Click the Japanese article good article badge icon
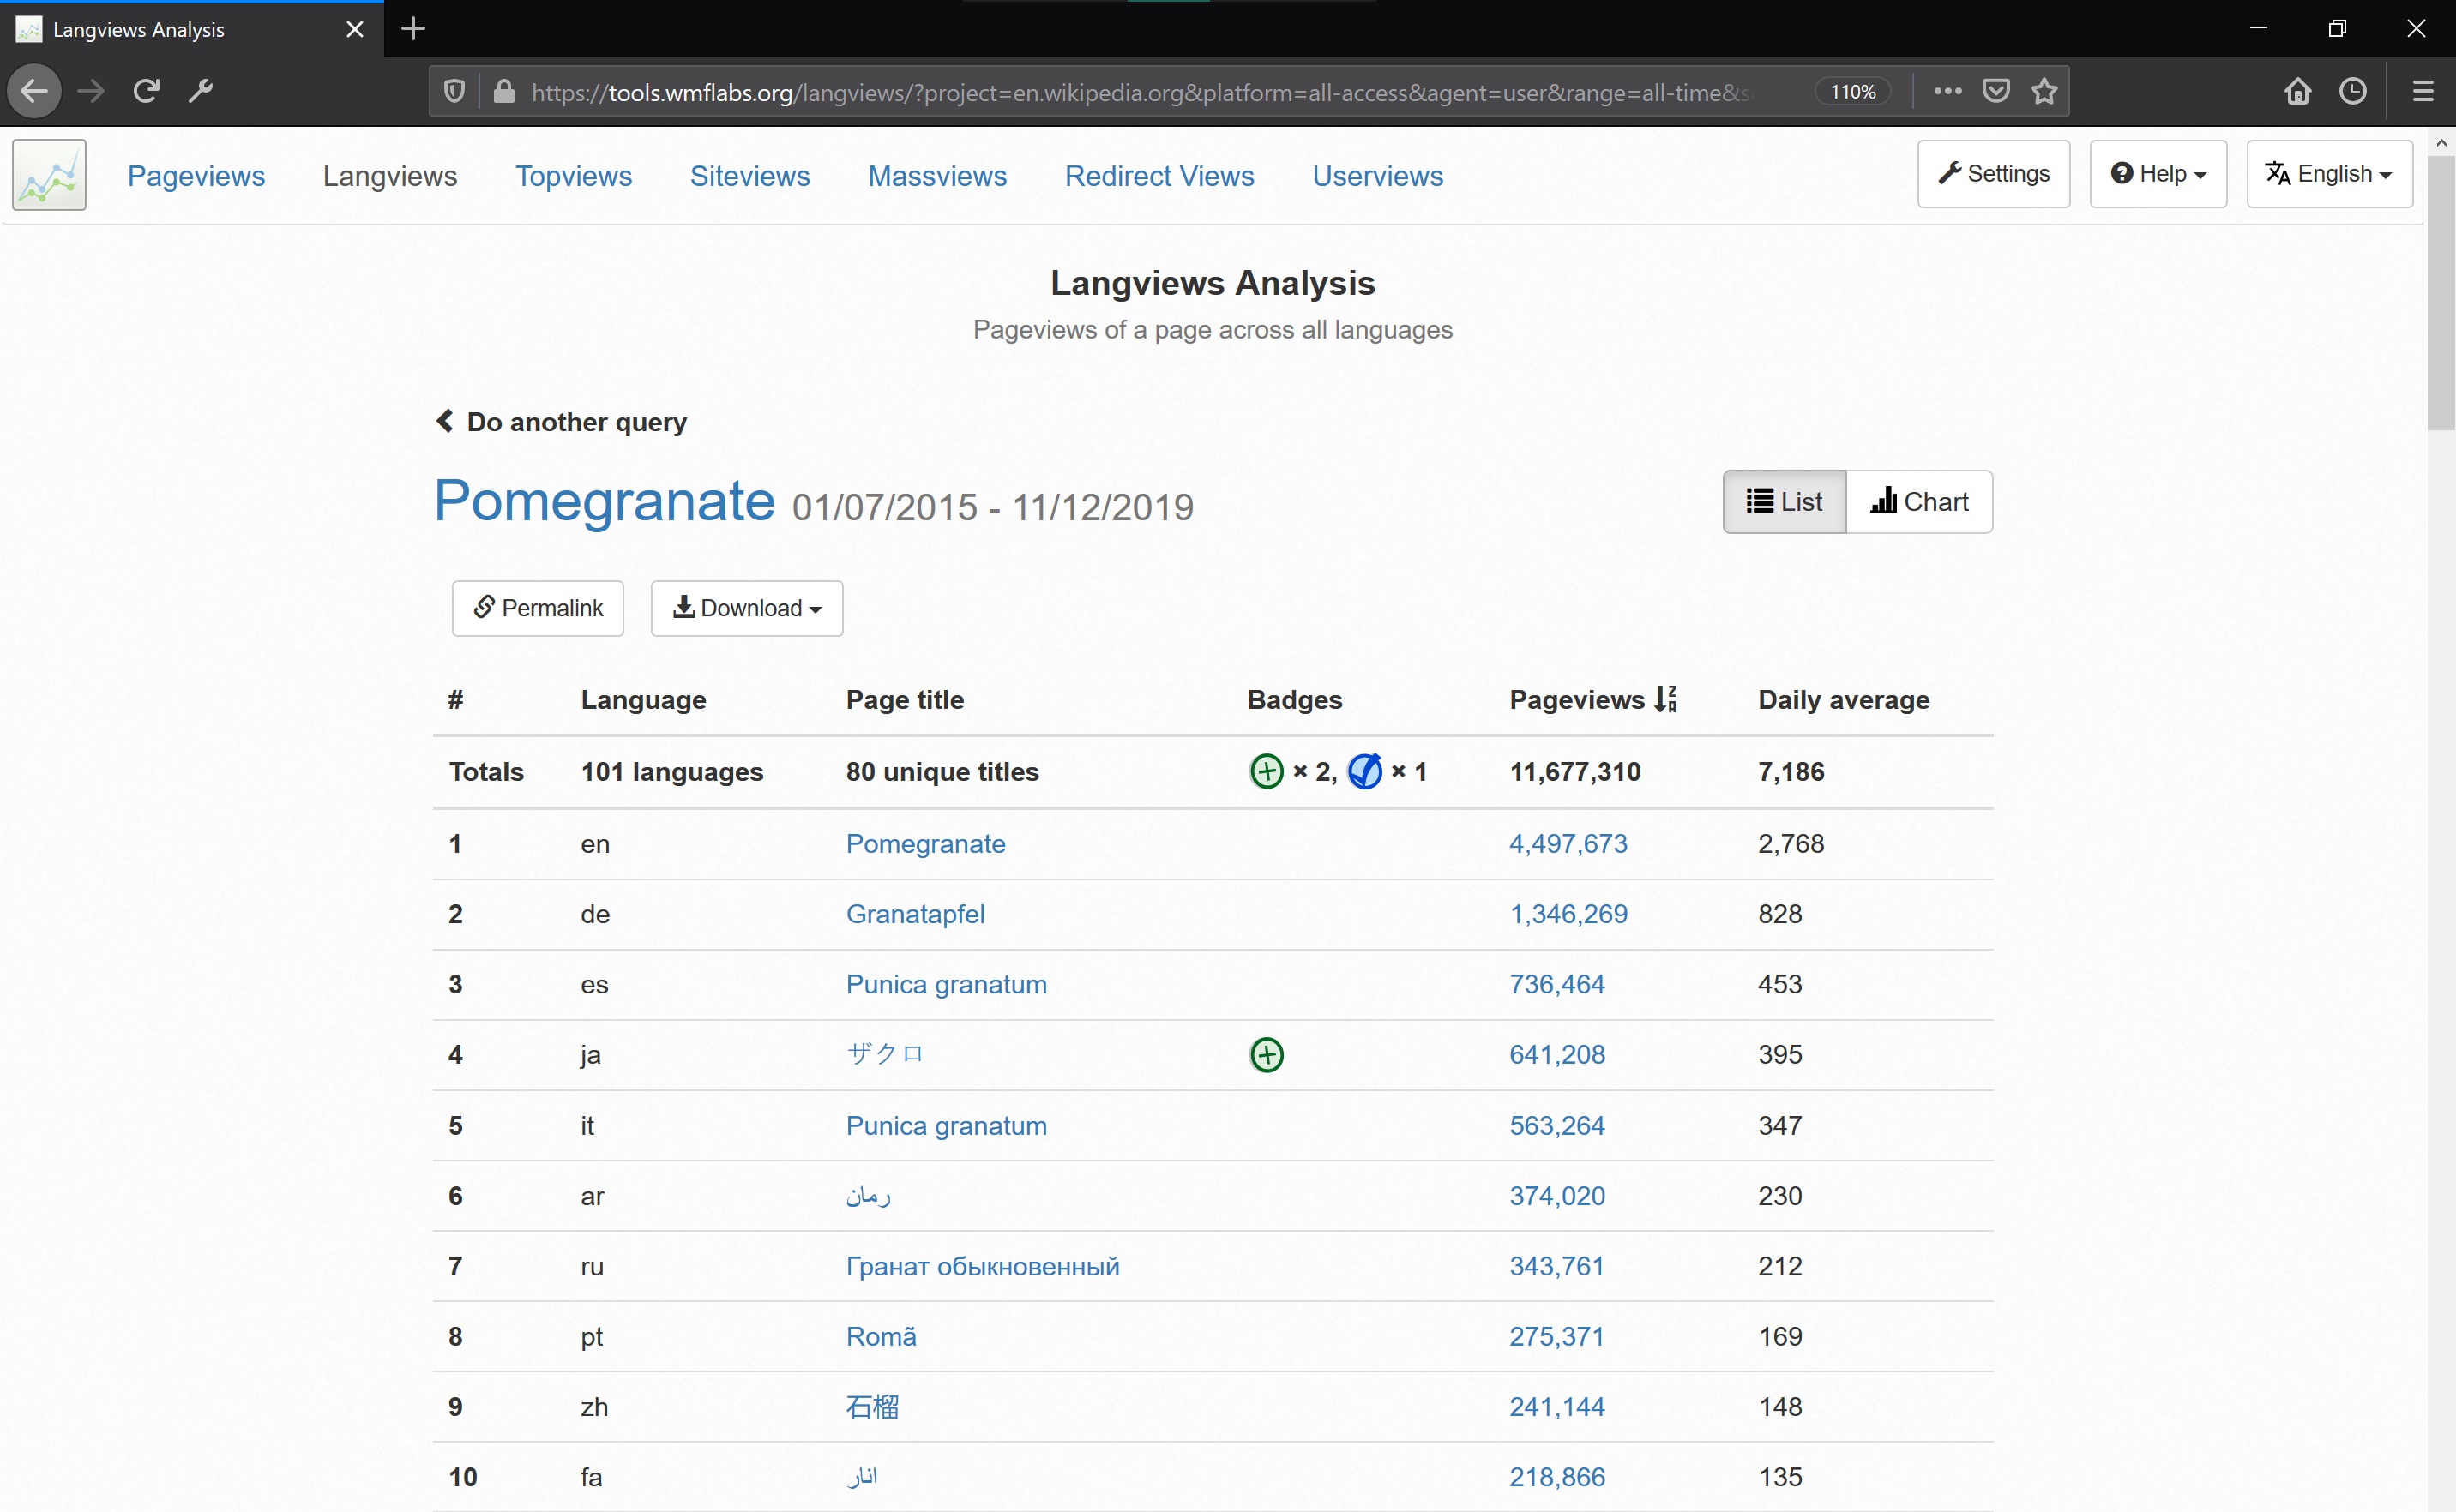2456x1512 pixels. [x=1267, y=1053]
